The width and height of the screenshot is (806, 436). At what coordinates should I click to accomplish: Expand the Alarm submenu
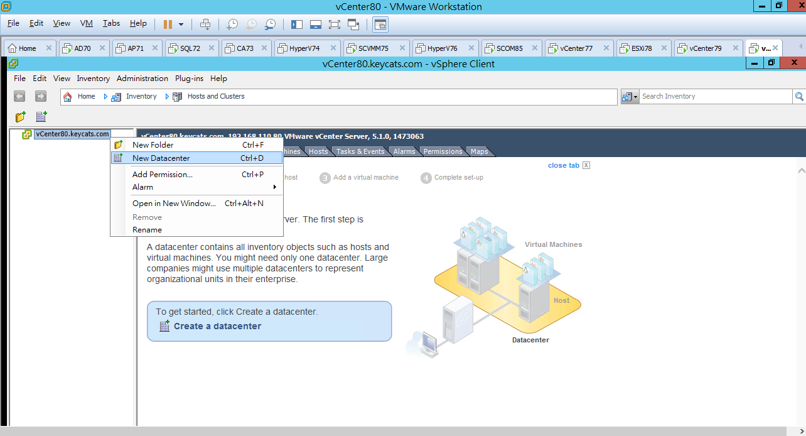(196, 187)
